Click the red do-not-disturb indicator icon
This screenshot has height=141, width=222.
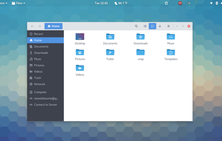coord(180,3)
